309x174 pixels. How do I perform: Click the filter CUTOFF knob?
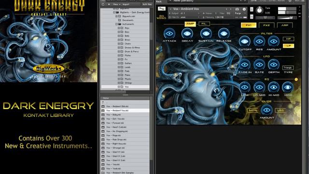[x=245, y=42]
